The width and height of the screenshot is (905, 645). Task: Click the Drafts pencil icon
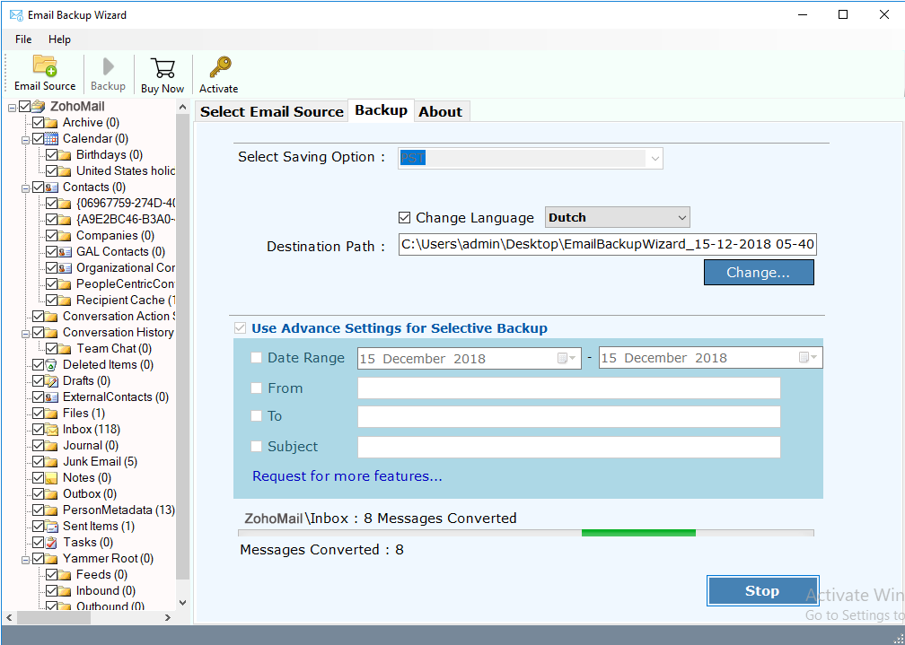pyautogui.click(x=51, y=380)
